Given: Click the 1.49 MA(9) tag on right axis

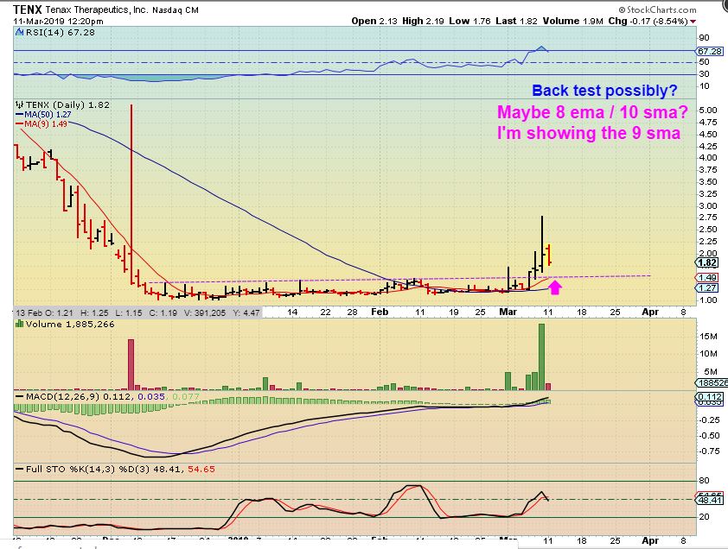Looking at the screenshot, I should (x=708, y=277).
